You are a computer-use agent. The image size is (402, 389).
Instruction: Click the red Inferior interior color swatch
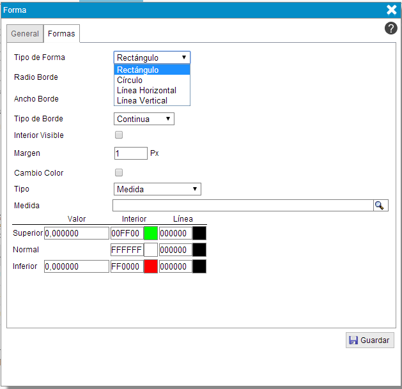pos(150,266)
